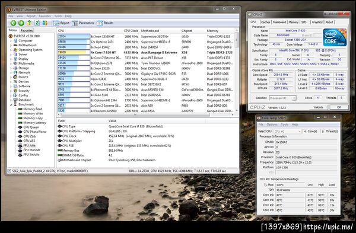Viewport: 356px width, 233px height.
Task: Select the highlighted 4x Core i7 920 HT row
Action: tap(145, 52)
